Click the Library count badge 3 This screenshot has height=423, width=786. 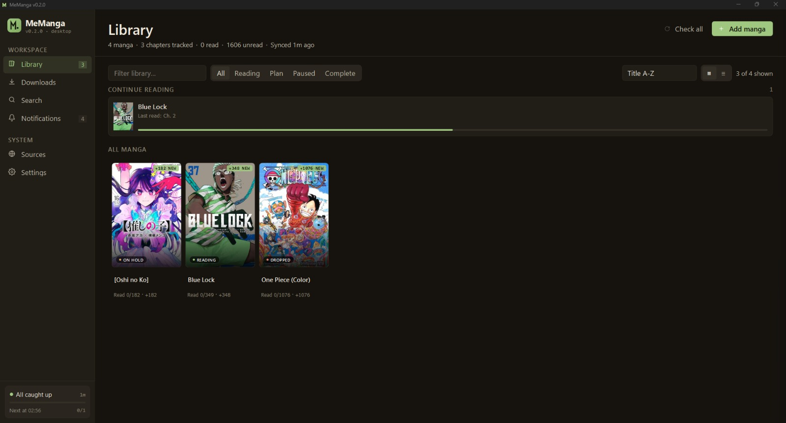coord(83,64)
